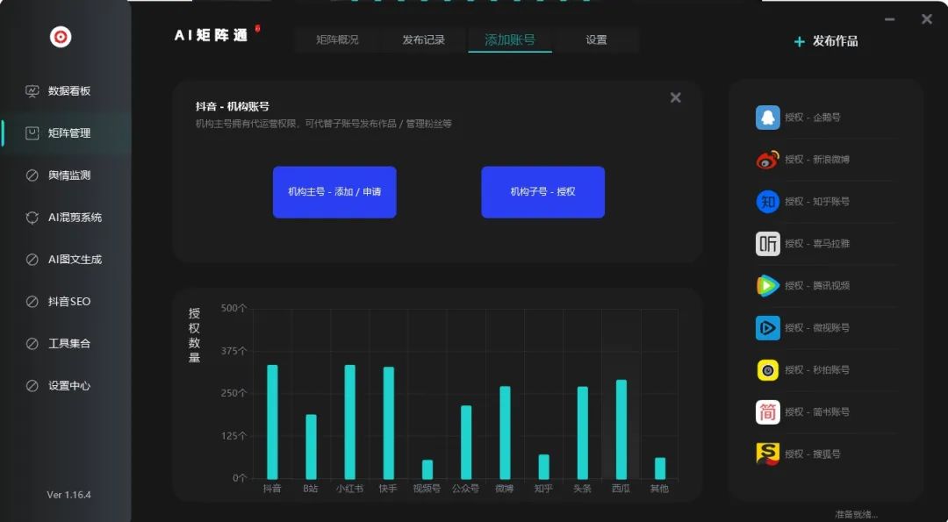Click the 舆情监测 icon in sidebar
The height and width of the screenshot is (522, 948).
click(32, 175)
